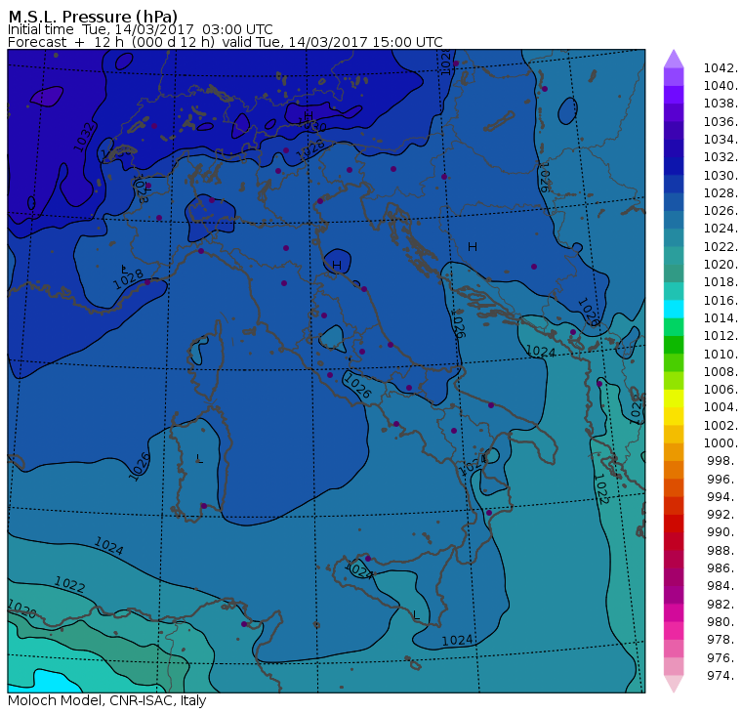Click the 1012 legend label
This screenshot has height=714, width=742.
pyautogui.click(x=721, y=335)
